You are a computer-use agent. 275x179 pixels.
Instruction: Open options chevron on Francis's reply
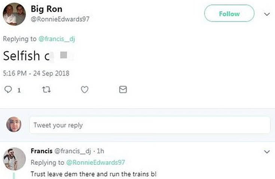coord(267,152)
